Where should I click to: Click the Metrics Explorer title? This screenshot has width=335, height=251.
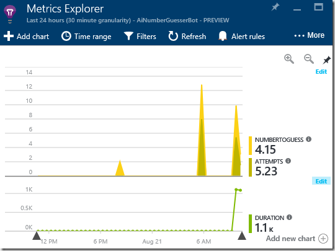[x=65, y=9]
